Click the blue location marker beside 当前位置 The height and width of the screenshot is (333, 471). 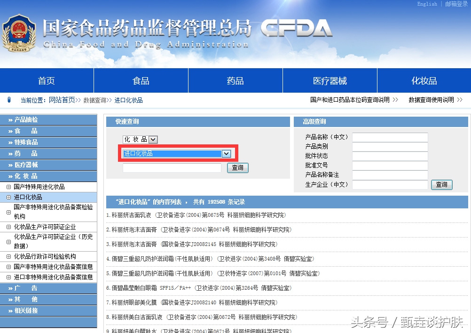pyautogui.click(x=9, y=100)
